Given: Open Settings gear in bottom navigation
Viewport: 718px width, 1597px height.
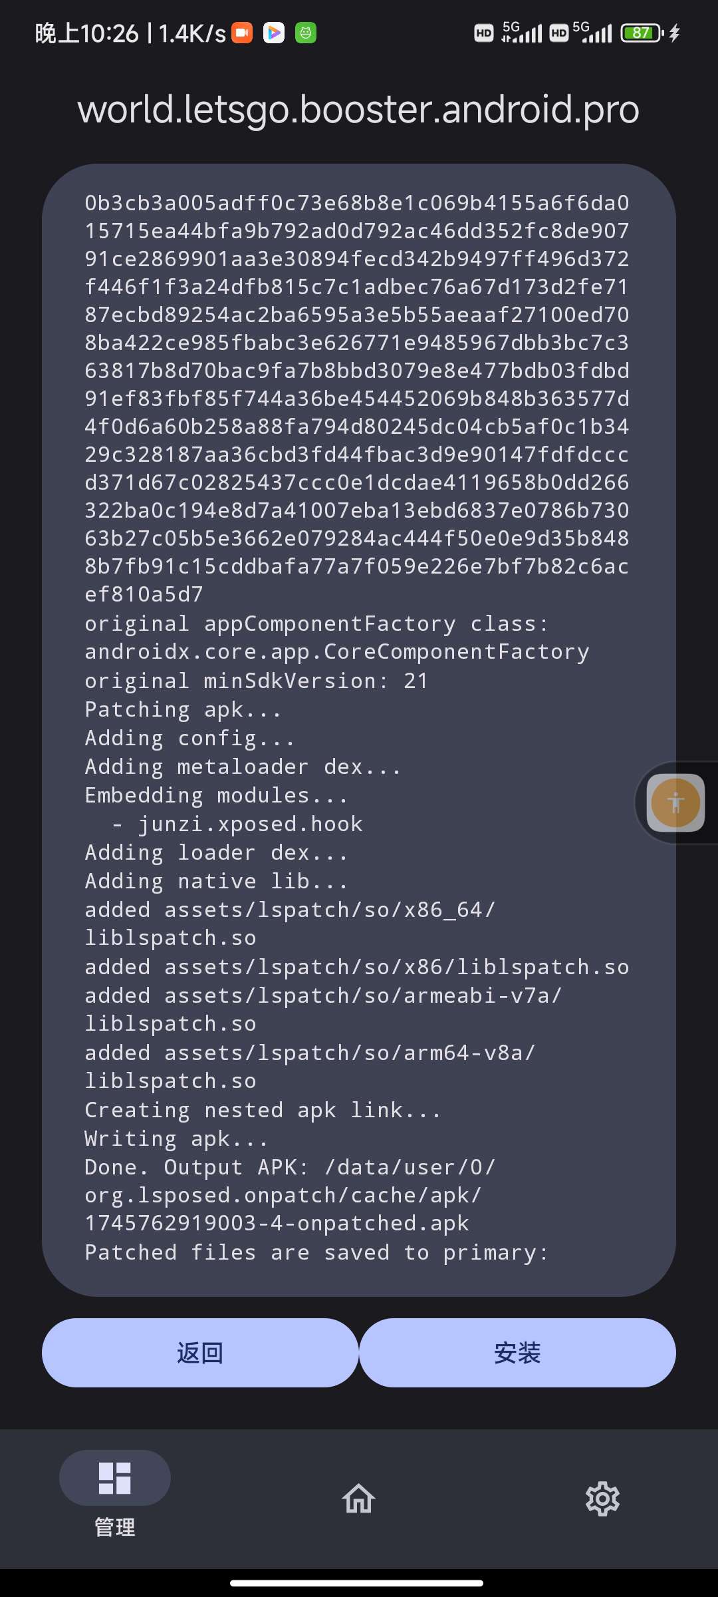Looking at the screenshot, I should (x=602, y=1499).
